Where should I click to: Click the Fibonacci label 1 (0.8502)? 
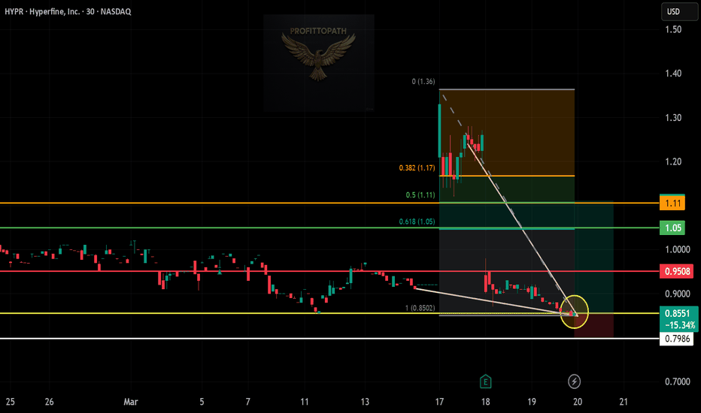[420, 308]
